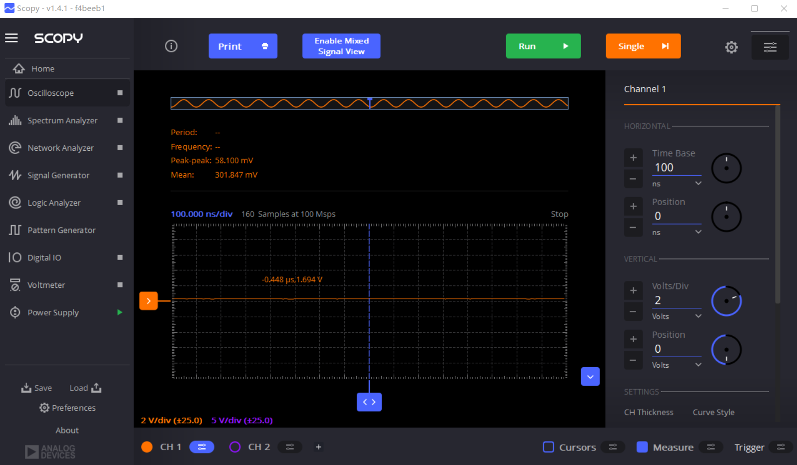Screen dimensions: 797x465
Task: Click the Time Base knob
Action: [726, 168]
